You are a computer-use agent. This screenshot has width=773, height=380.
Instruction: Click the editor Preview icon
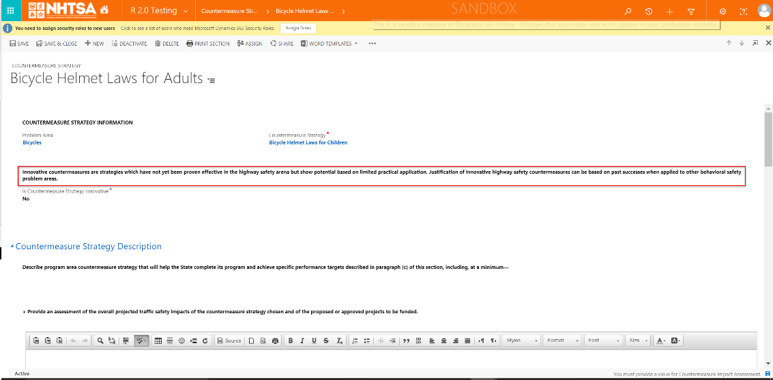(x=263, y=341)
